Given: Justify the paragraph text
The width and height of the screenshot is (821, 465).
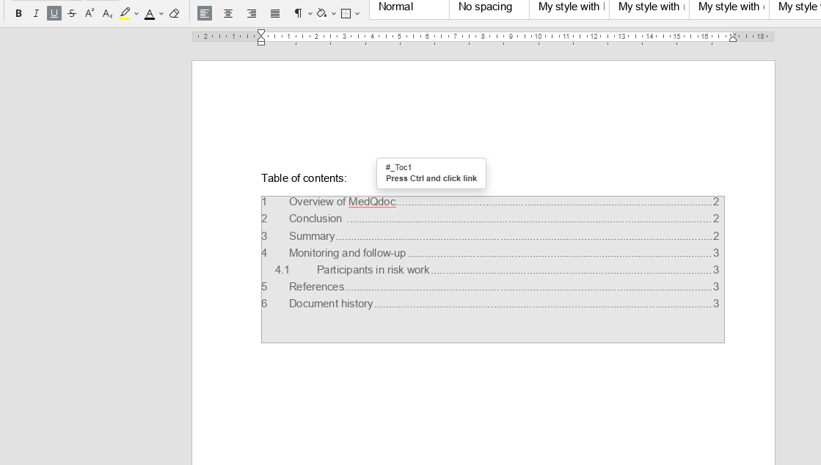Looking at the screenshot, I should (x=275, y=13).
